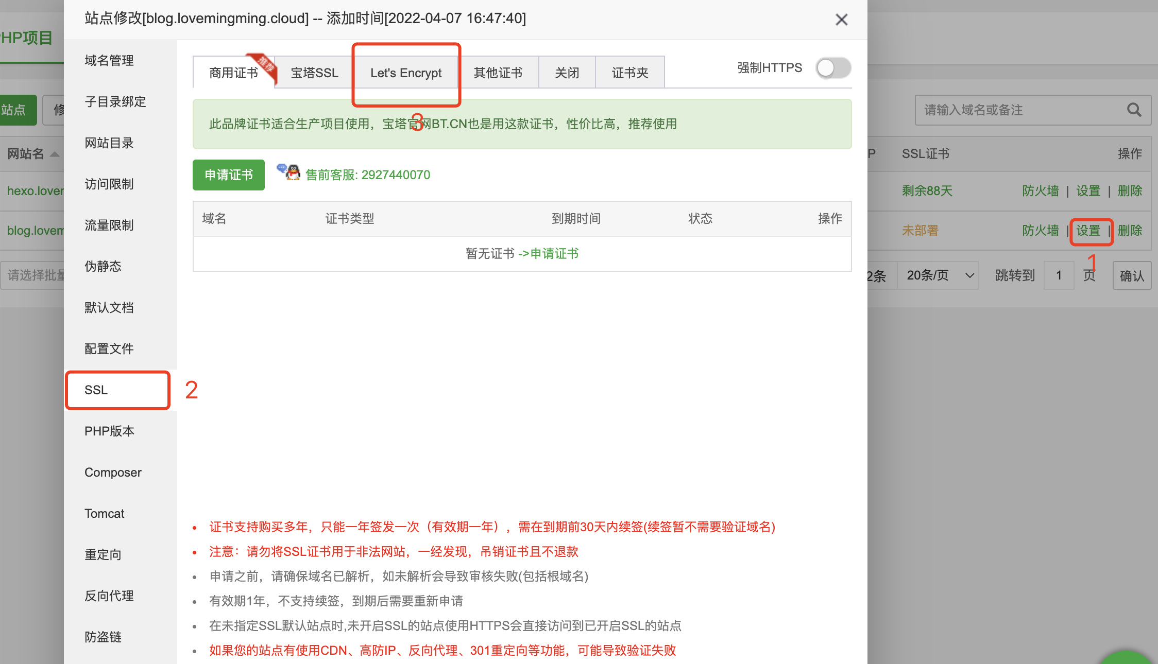Click 申请证书 (Apply Certificate) button
Viewport: 1158px width, 664px height.
pos(228,174)
